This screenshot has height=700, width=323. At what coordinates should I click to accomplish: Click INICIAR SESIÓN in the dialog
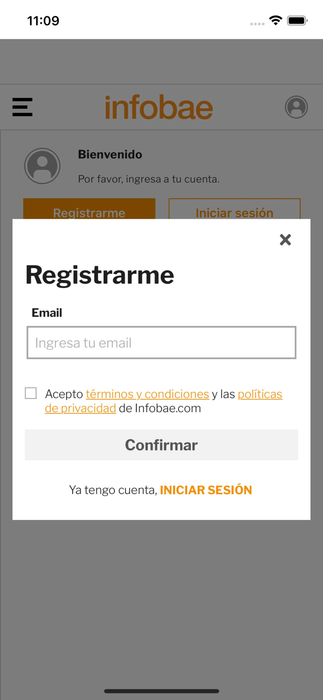[206, 490]
